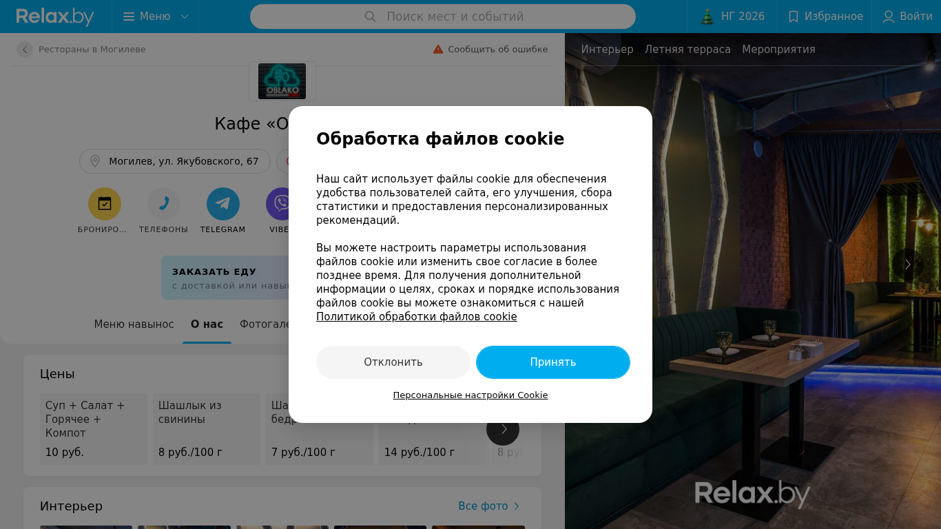Open Персональные настройки Cookie link

[x=470, y=395]
